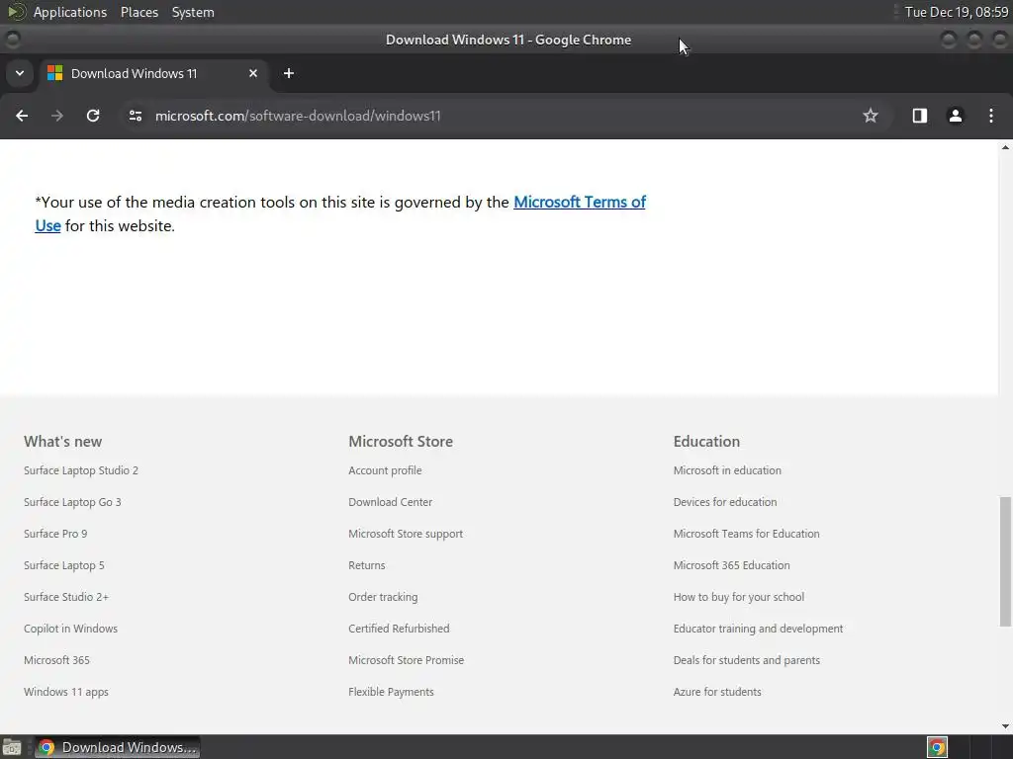View site information icon in address bar
The height and width of the screenshot is (759, 1013).
pyautogui.click(x=135, y=116)
